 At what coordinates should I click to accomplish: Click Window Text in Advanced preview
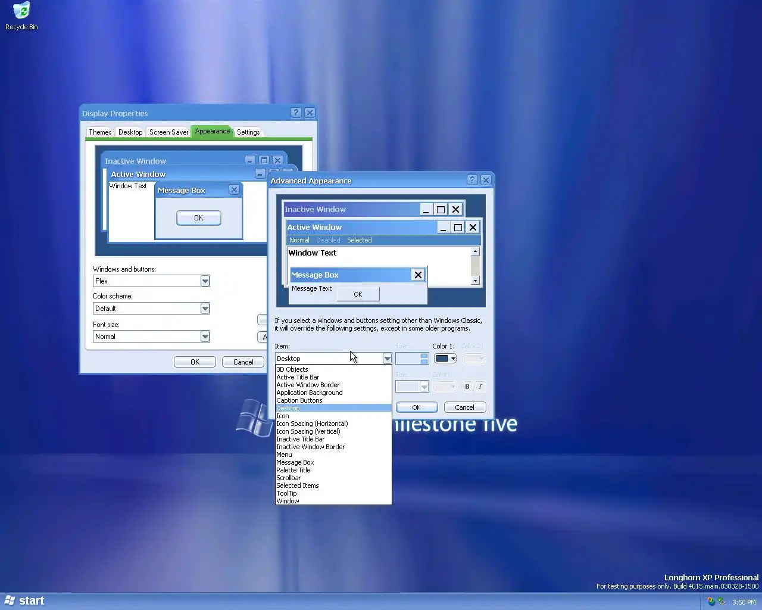(x=313, y=253)
